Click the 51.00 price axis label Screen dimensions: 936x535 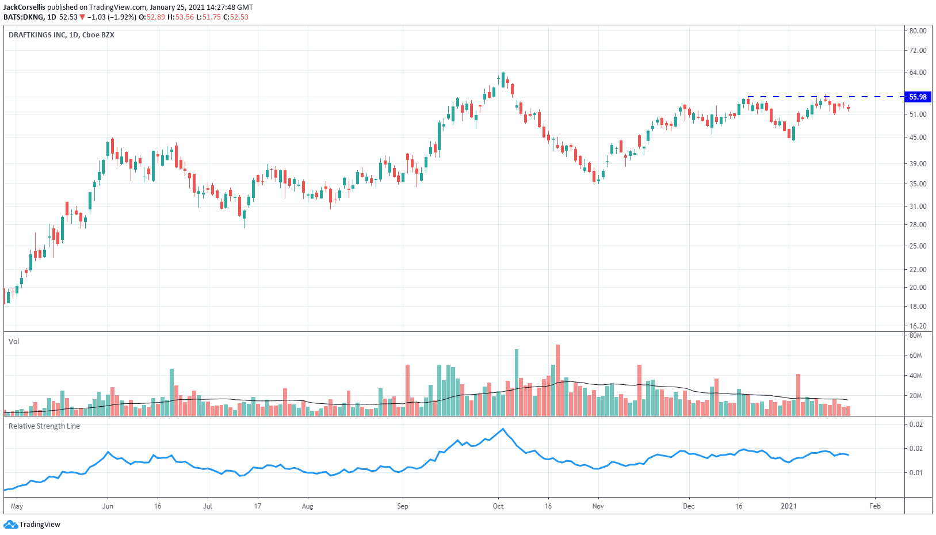(918, 114)
